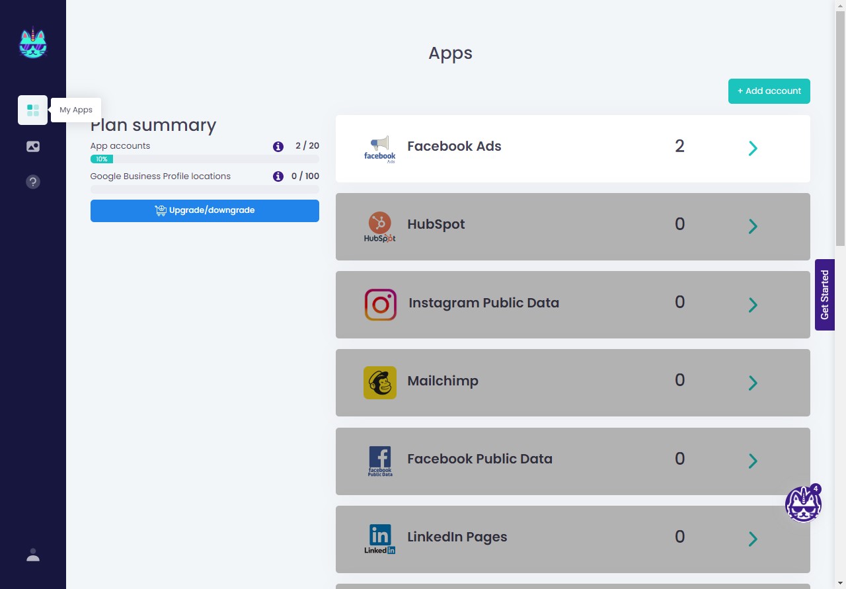
Task: Click the App accounts label
Action: pos(120,146)
